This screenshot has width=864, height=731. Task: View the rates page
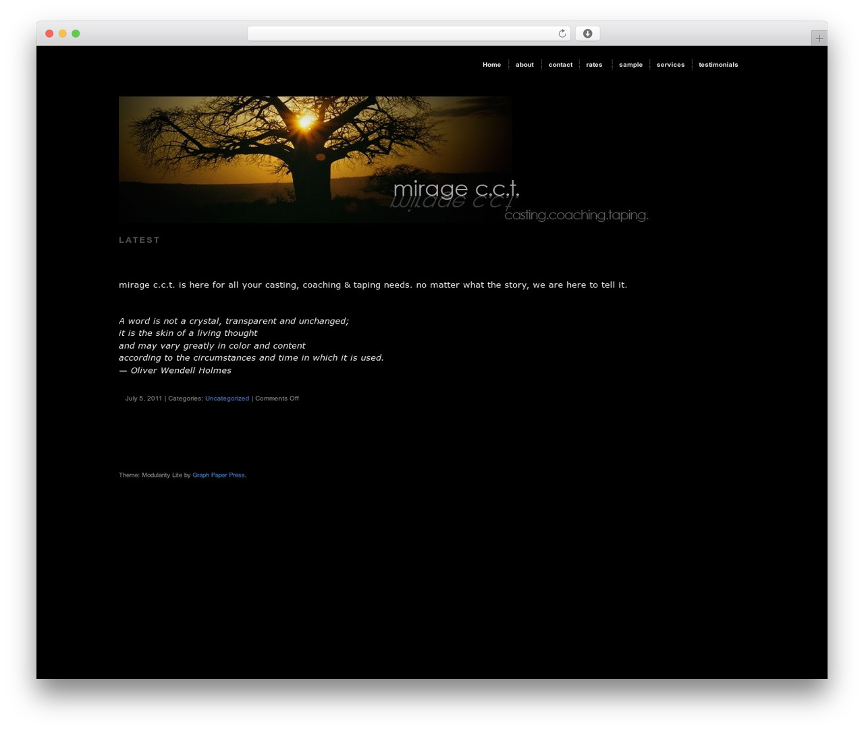pos(594,65)
